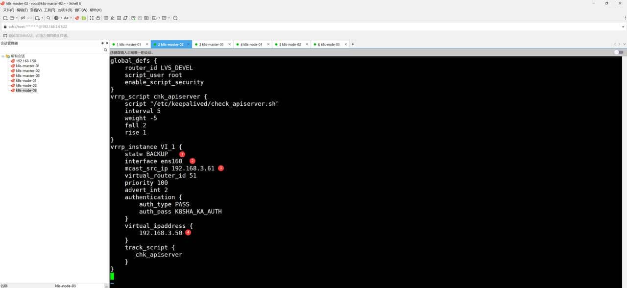Image resolution: width=627 pixels, height=288 pixels.
Task: Collapse the 所有会话 session tree
Action: 3,56
